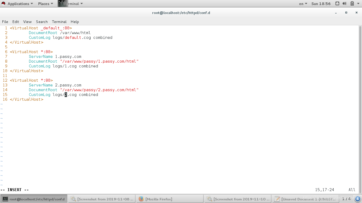Click 'logs/default.cog' on line 3
362x203 pixels.
[x=72, y=38]
